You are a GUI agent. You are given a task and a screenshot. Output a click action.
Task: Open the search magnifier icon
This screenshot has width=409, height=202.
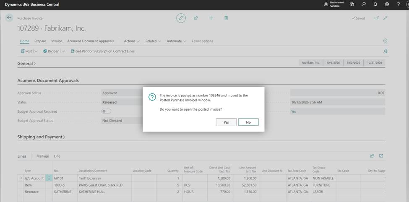(363, 4)
